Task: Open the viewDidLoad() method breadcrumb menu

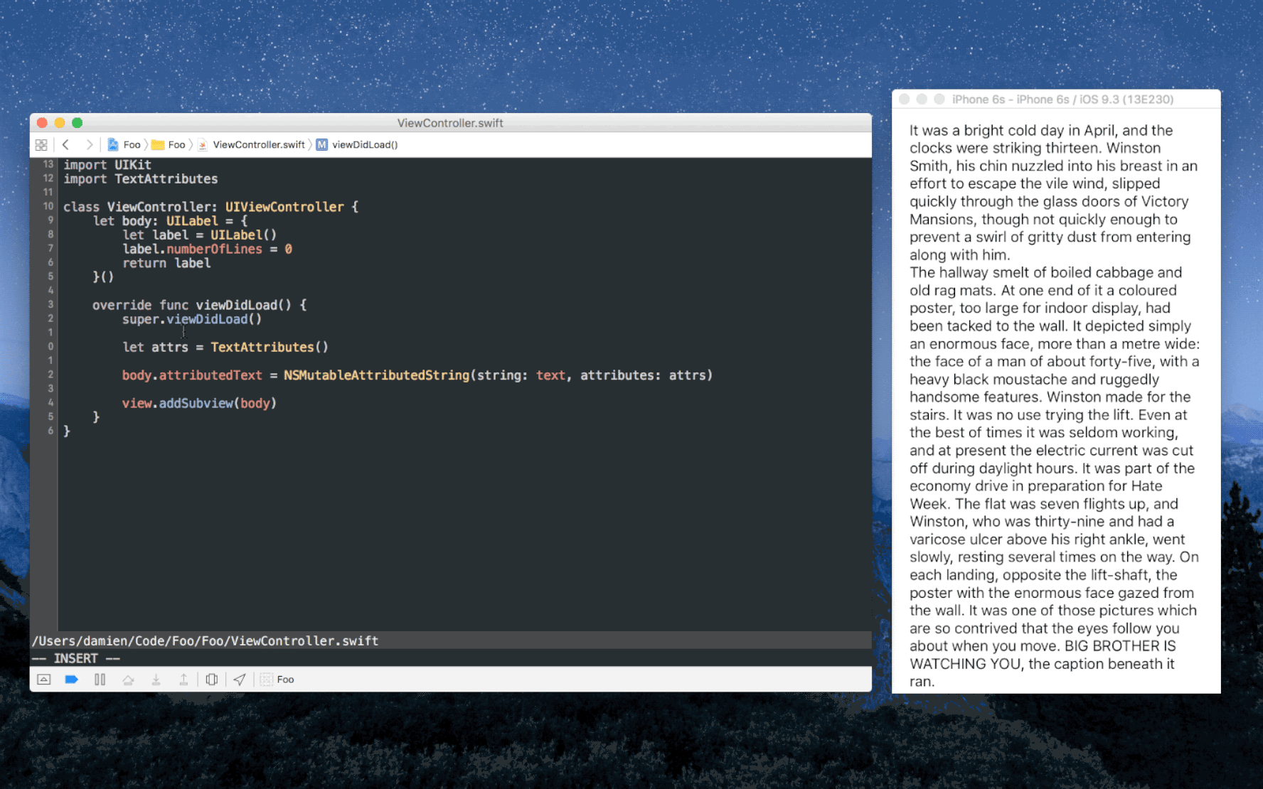Action: point(357,145)
